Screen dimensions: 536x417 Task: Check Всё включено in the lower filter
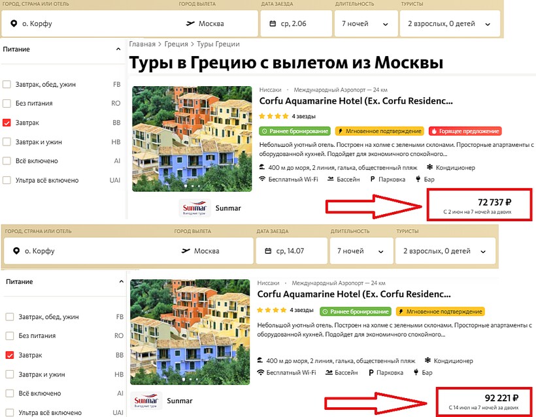(10, 393)
